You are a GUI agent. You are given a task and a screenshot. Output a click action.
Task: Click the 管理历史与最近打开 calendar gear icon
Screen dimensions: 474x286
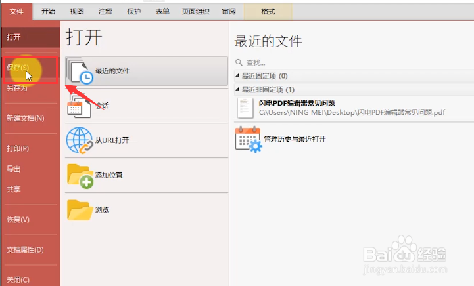(249, 139)
